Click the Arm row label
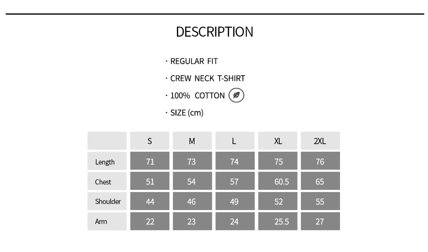This screenshot has height=252, width=428. point(101,222)
